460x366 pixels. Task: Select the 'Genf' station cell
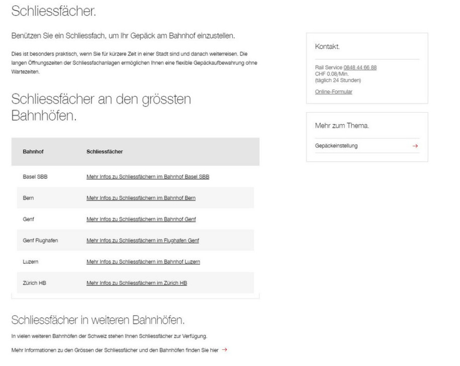(29, 219)
